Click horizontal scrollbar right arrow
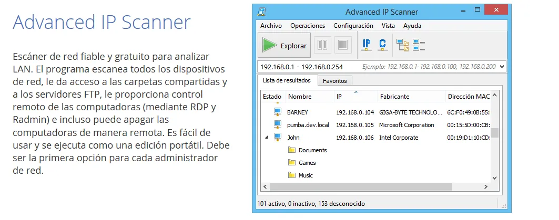The image size is (559, 220). tap(486, 186)
